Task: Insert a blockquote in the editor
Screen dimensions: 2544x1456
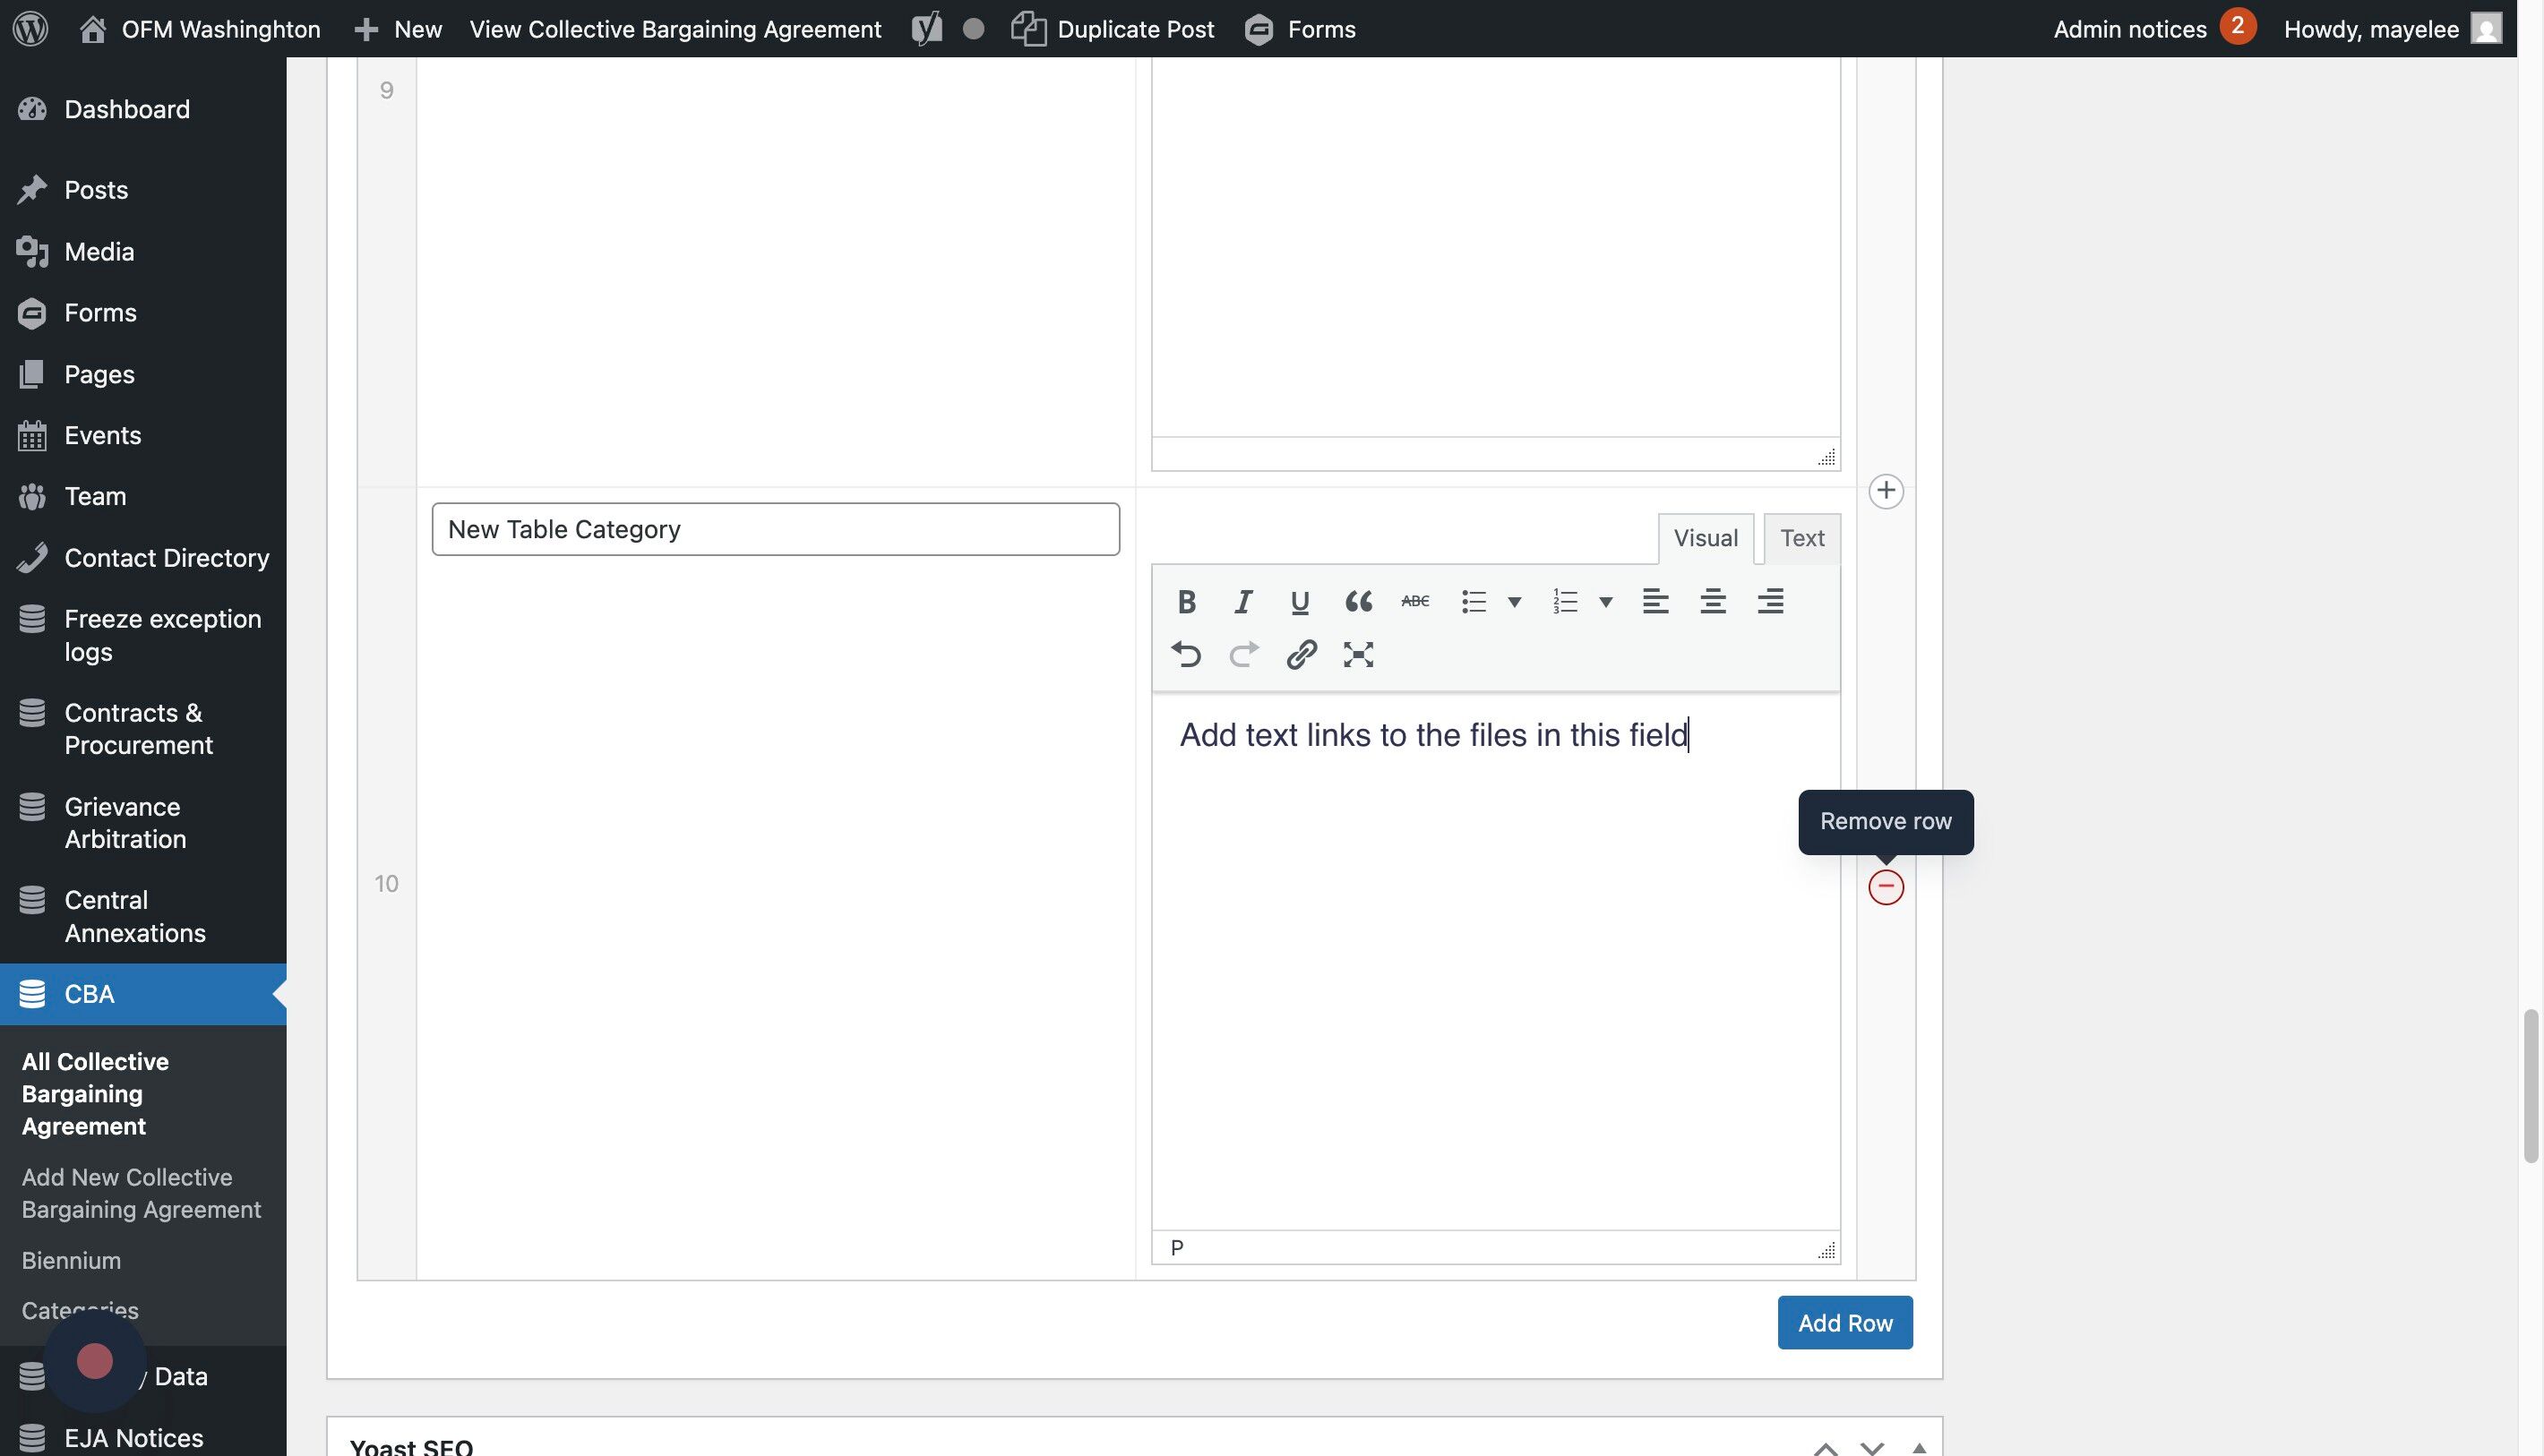Action: pos(1357,601)
